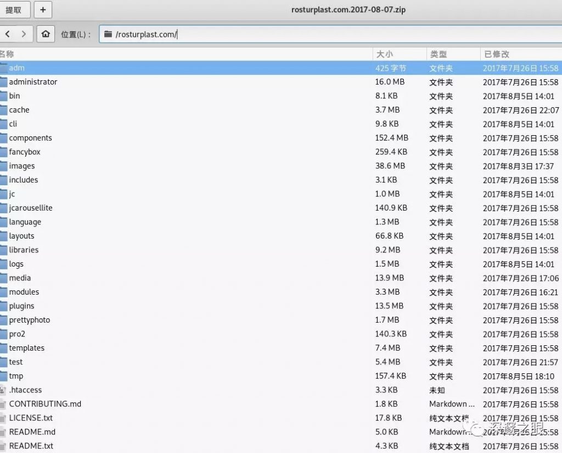
Task: Click the size value 66.8 KB
Action: point(389,236)
